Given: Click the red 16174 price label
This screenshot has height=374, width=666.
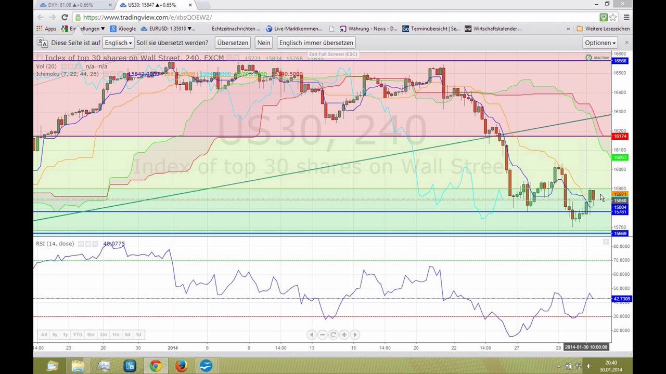Looking at the screenshot, I should click(620, 136).
